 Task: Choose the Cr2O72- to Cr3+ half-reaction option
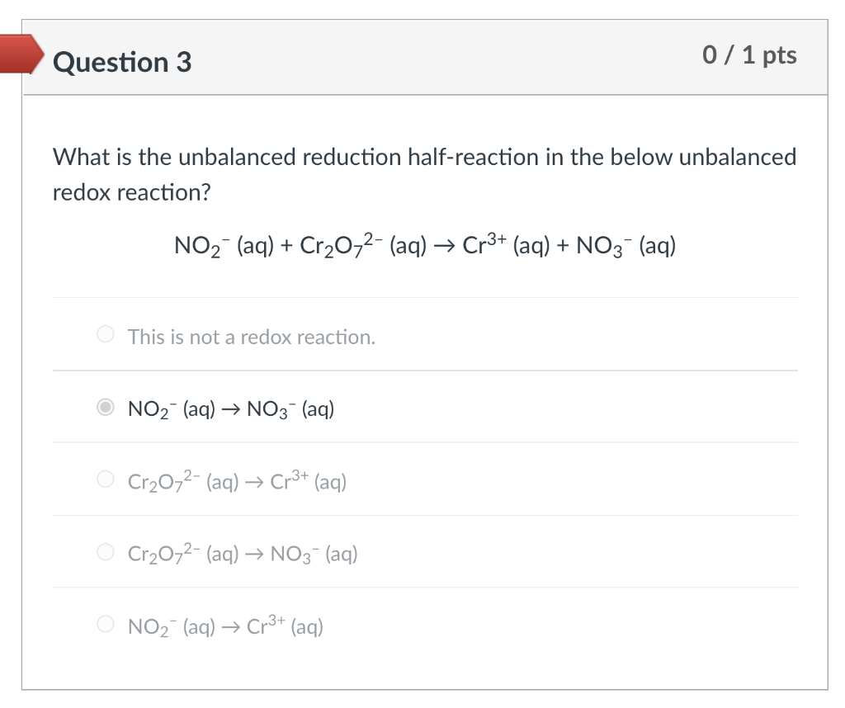click(105, 479)
